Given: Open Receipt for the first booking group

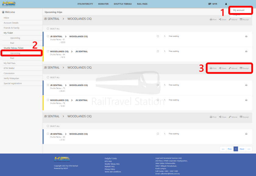Looking at the screenshot, I should (x=244, y=19).
